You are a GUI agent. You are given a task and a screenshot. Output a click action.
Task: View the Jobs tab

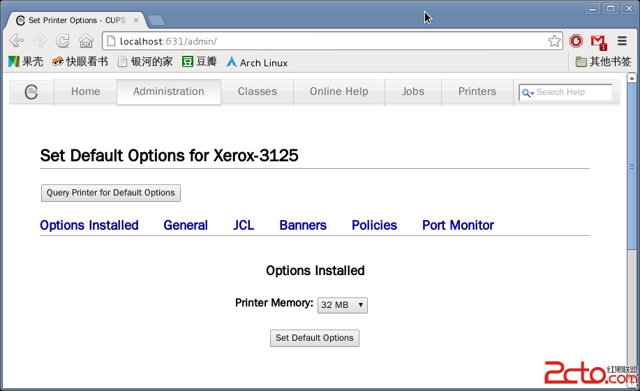(412, 91)
